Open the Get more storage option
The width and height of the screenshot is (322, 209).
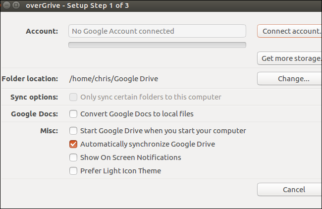tap(289, 58)
